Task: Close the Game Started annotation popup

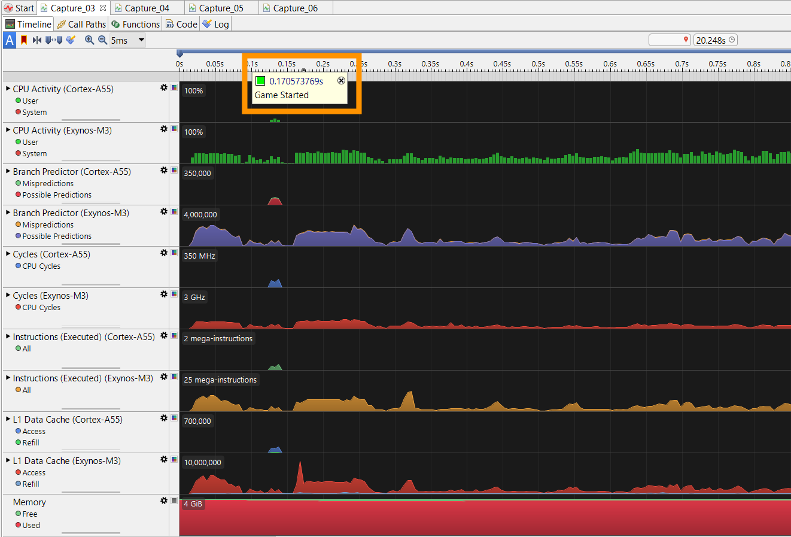Action: click(x=341, y=81)
